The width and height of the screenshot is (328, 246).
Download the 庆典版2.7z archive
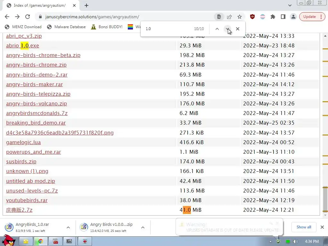click(x=19, y=210)
